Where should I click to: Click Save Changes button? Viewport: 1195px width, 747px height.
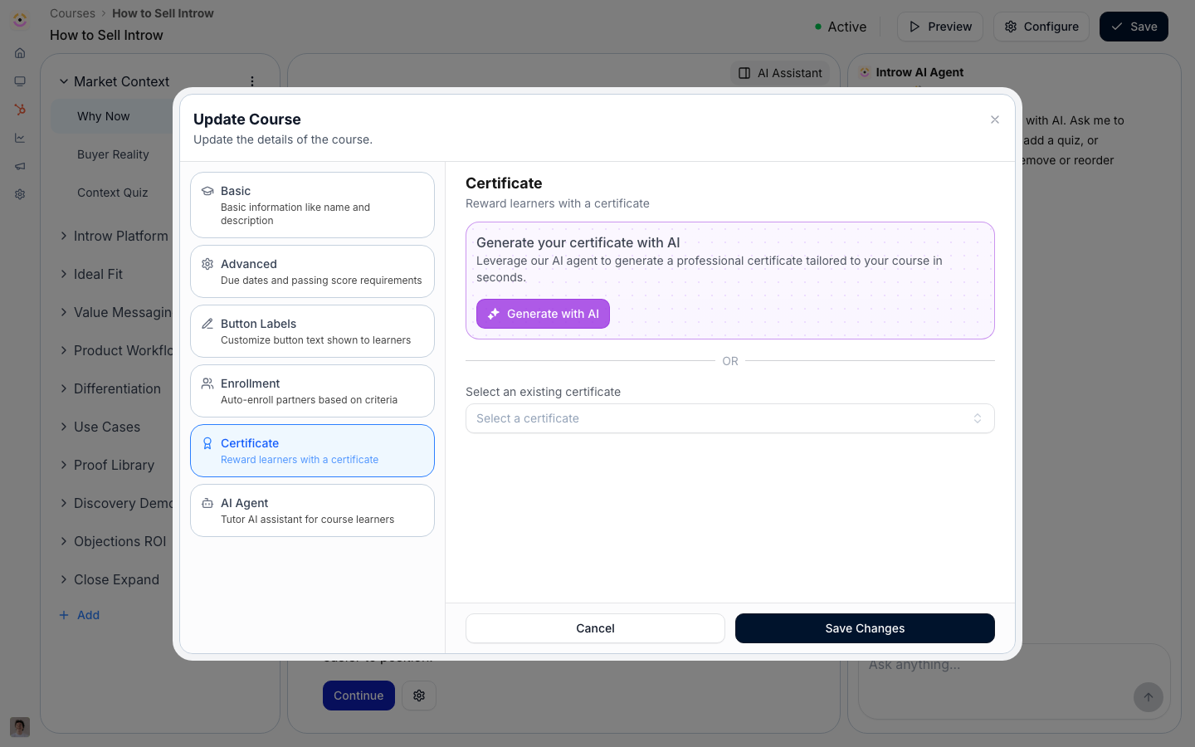(x=865, y=628)
